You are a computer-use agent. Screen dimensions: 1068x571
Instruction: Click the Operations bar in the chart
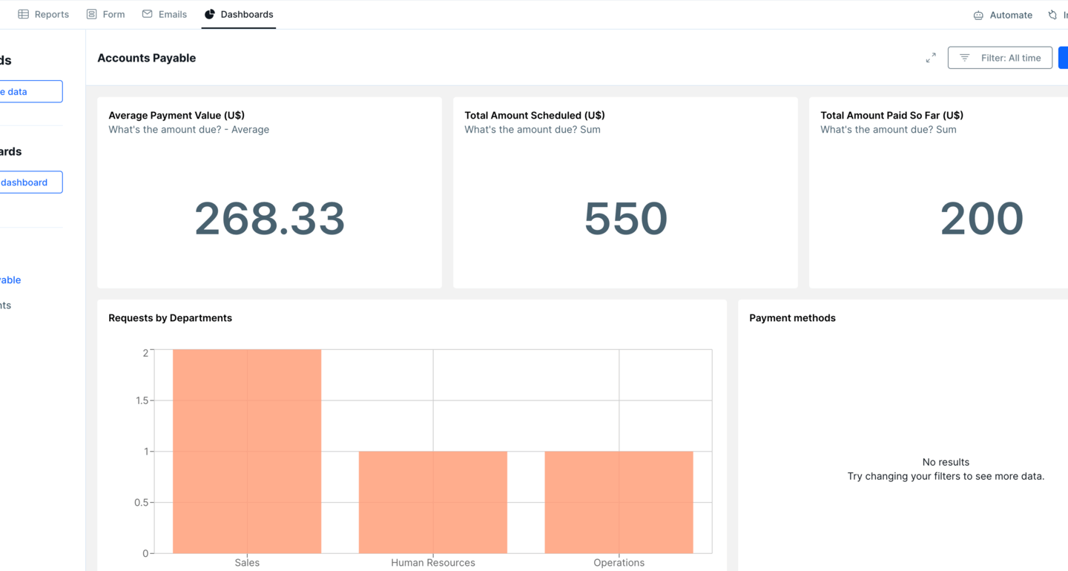tap(619, 502)
